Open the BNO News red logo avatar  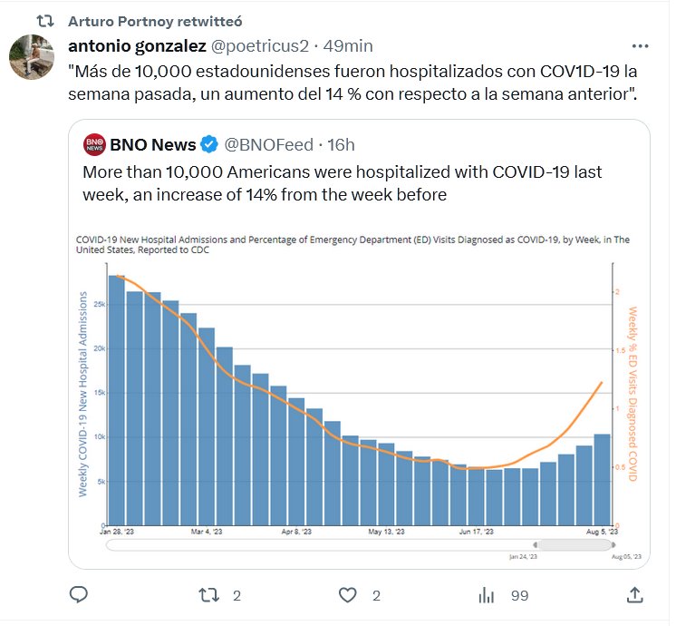tap(94, 144)
